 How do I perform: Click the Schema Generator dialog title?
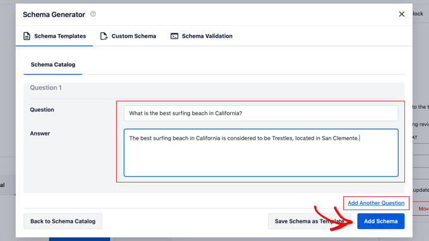[54, 14]
